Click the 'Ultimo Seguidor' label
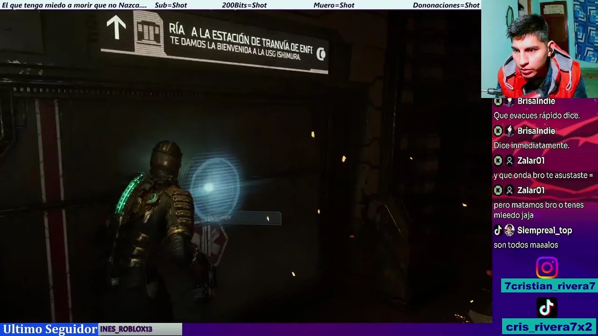 click(50, 329)
